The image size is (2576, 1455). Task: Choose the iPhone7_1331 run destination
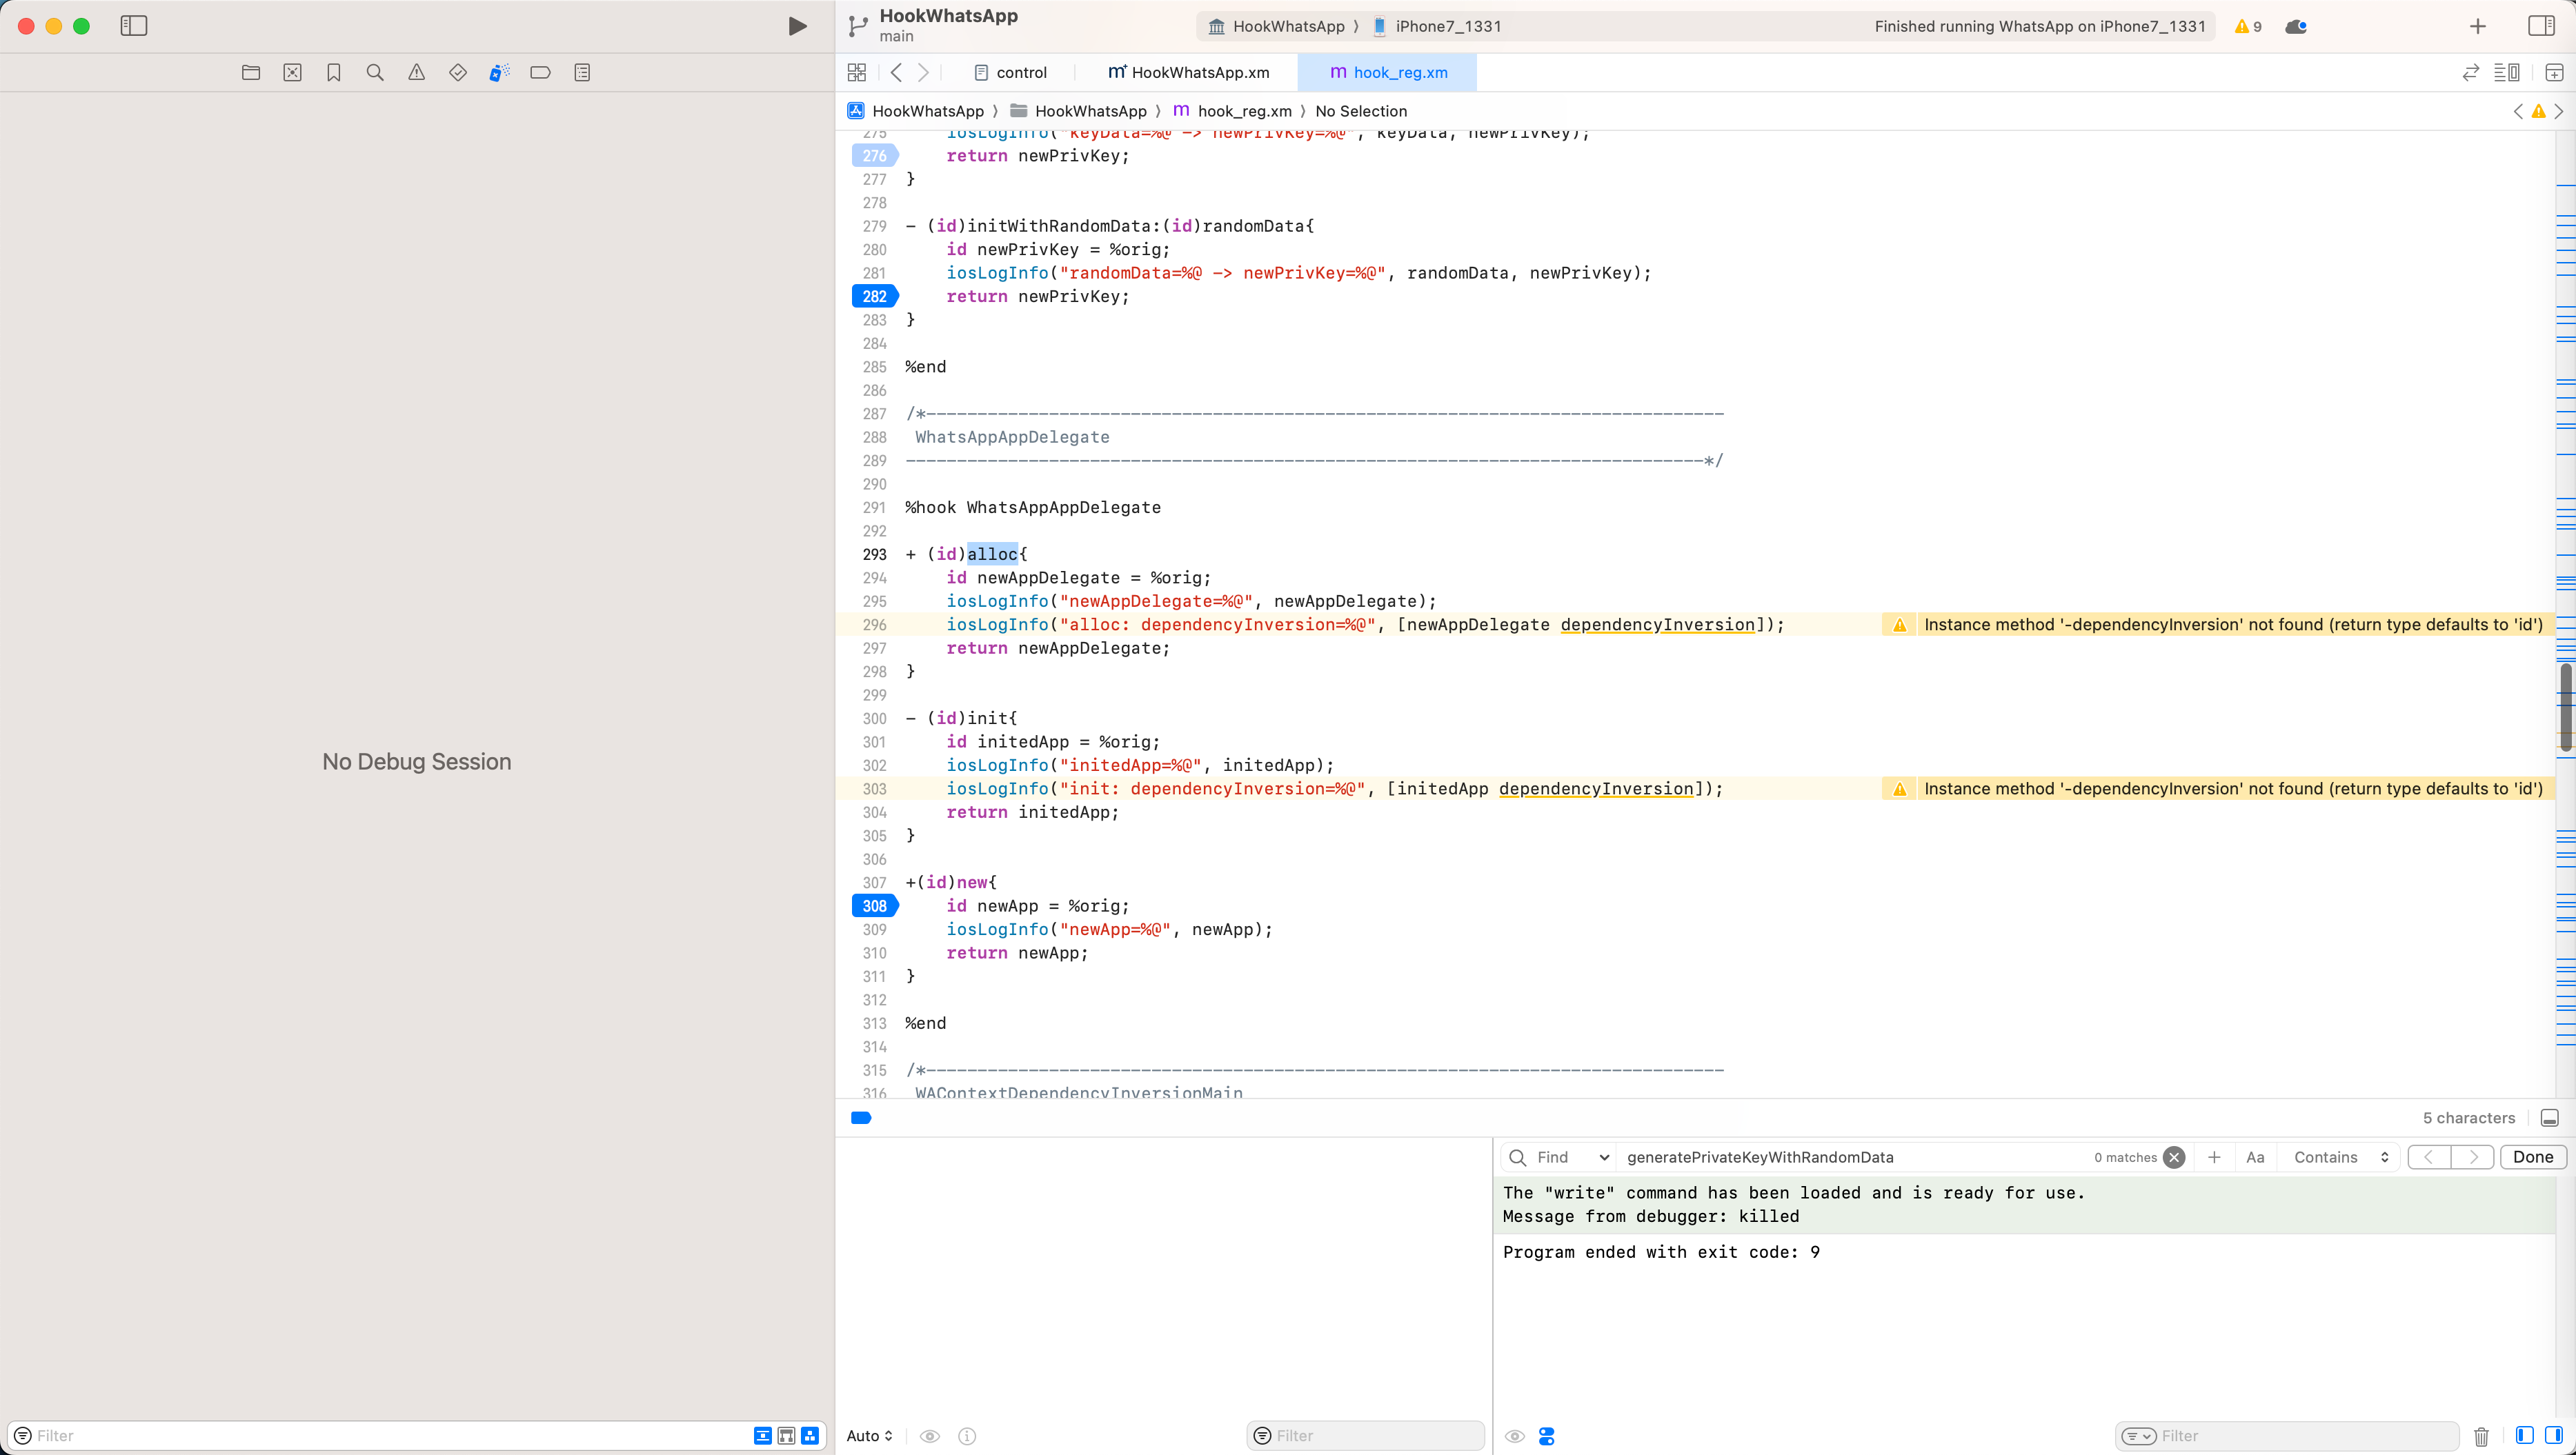pos(1437,26)
